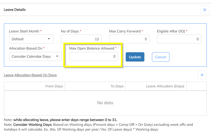Screen dimensions: 211x139
Task: Click the Allocation Based On label
Action: pyautogui.click(x=26, y=48)
